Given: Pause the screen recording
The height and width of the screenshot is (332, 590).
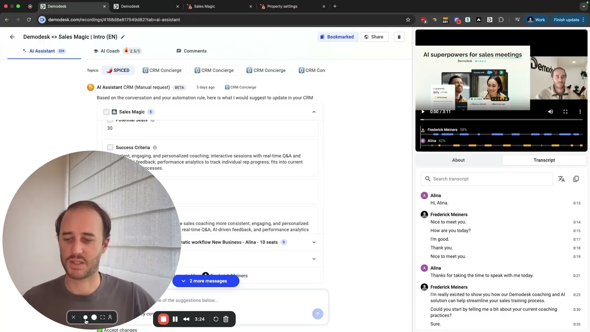Looking at the screenshot, I should (x=175, y=319).
